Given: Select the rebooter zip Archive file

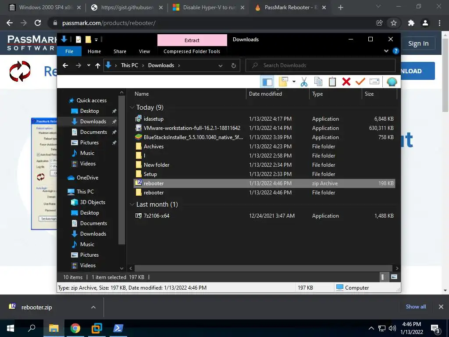Looking at the screenshot, I should point(264,183).
